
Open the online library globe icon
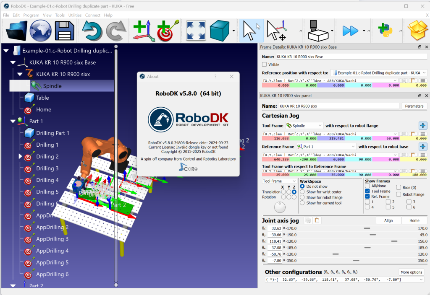(x=41, y=31)
